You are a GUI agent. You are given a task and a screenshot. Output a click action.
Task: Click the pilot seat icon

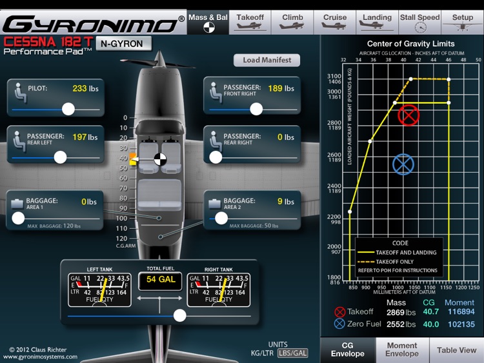coord(20,93)
